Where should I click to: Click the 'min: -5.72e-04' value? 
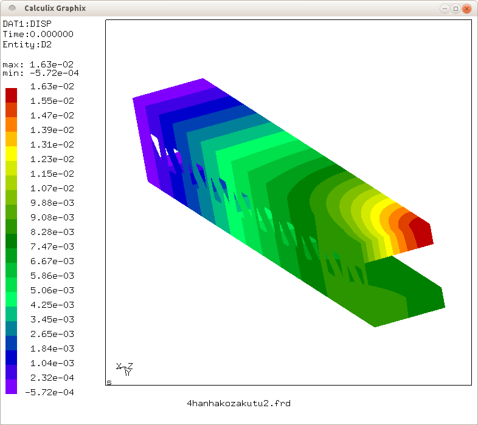pyautogui.click(x=41, y=73)
